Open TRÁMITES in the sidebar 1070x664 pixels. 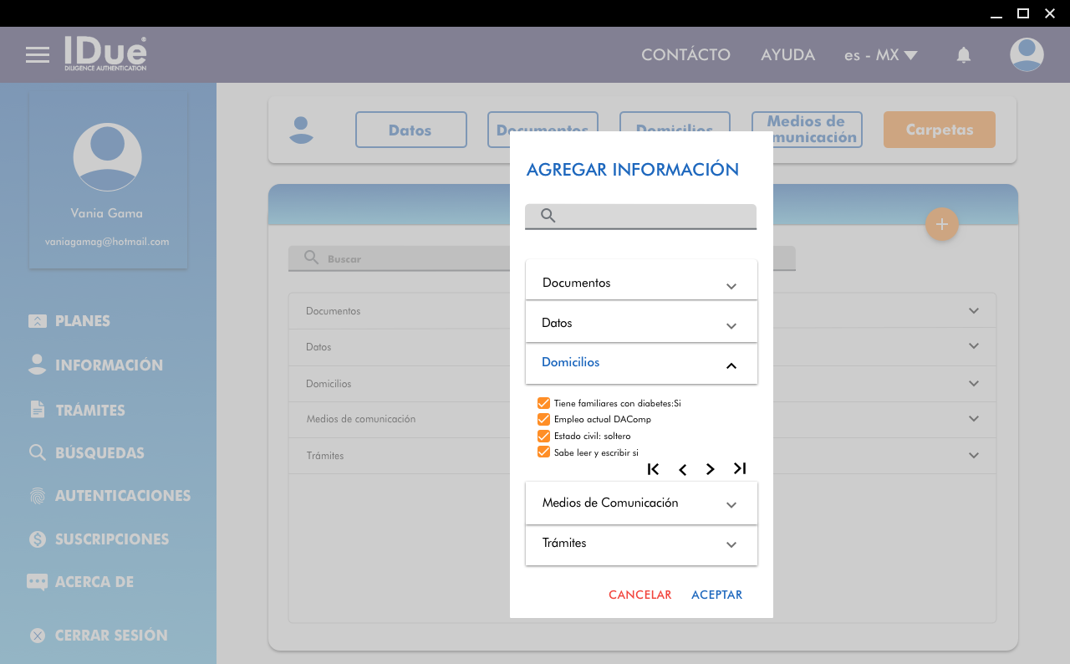[89, 410]
